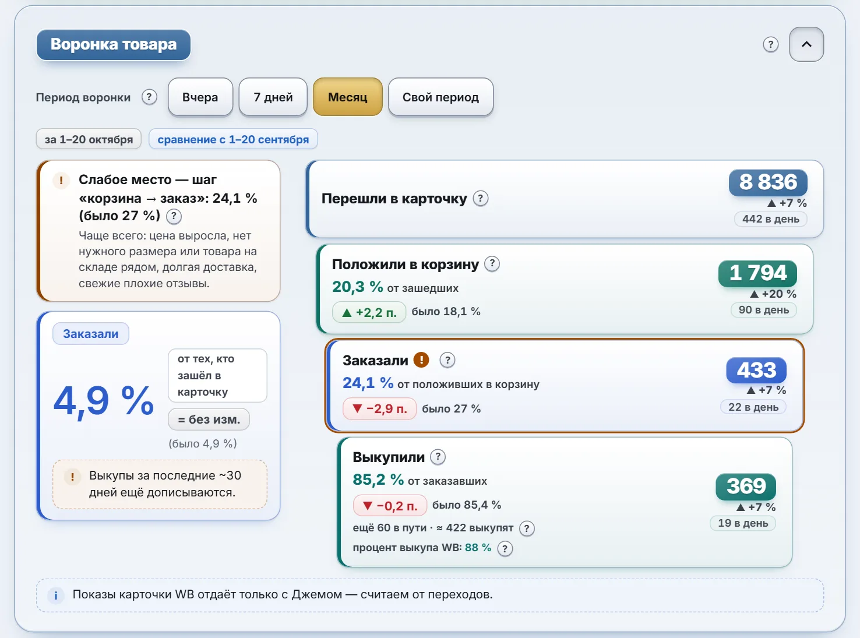
Task: Click the 88 % WB buyout value
Action: (478, 548)
